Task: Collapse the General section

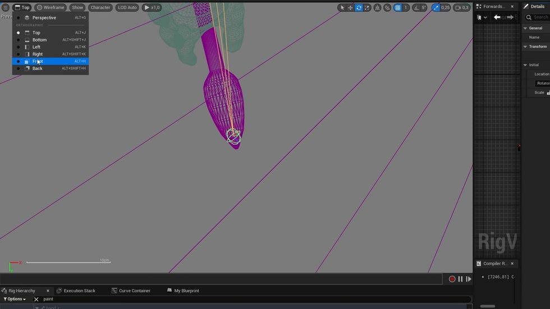Action: pos(525,28)
